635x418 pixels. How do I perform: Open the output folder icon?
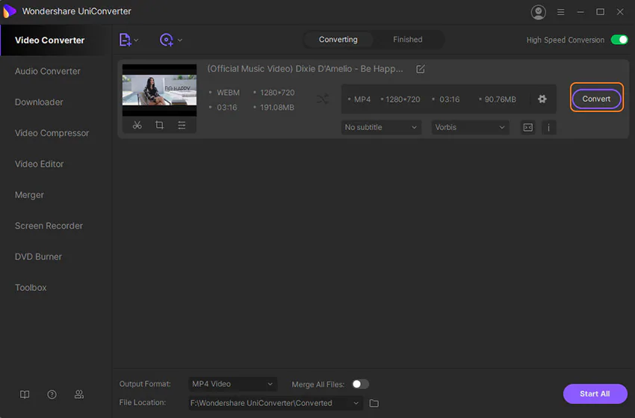374,403
